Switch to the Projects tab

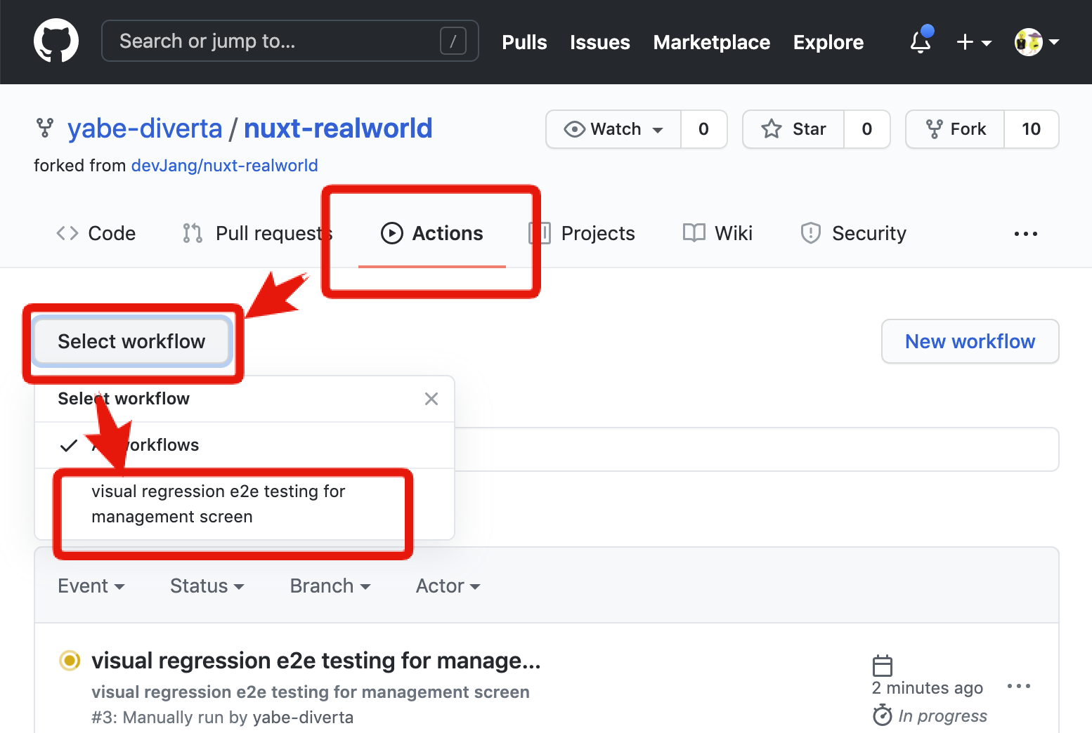click(x=582, y=233)
